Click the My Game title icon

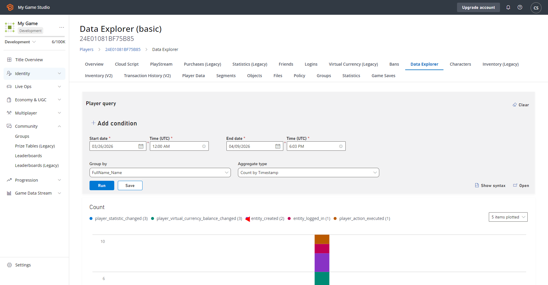pyautogui.click(x=10, y=27)
